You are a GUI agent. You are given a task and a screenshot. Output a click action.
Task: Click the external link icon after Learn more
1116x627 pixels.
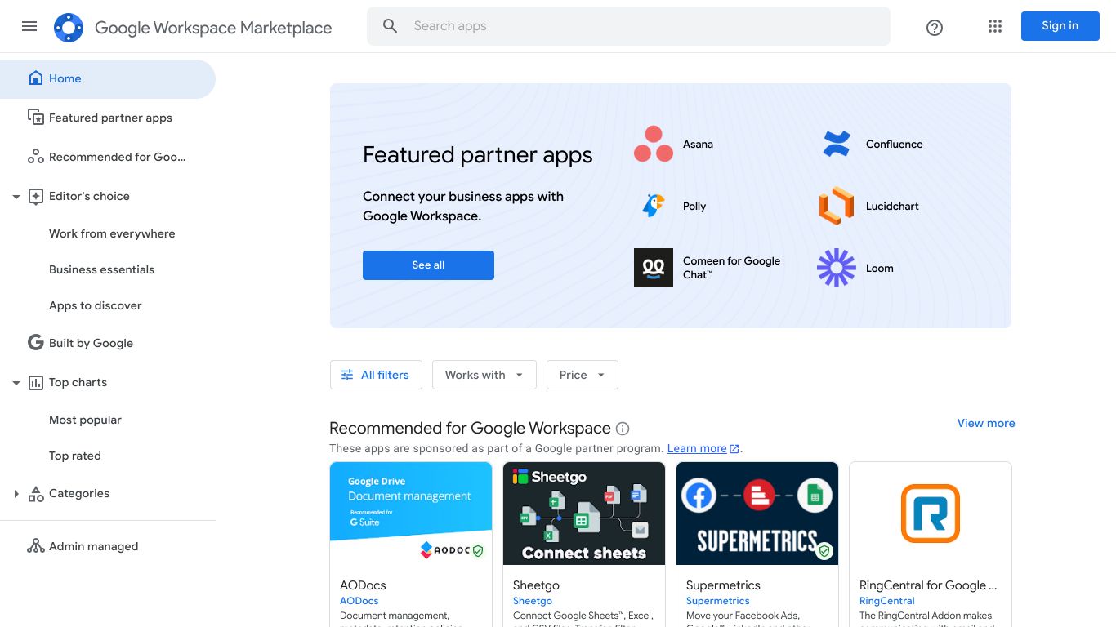(x=734, y=449)
